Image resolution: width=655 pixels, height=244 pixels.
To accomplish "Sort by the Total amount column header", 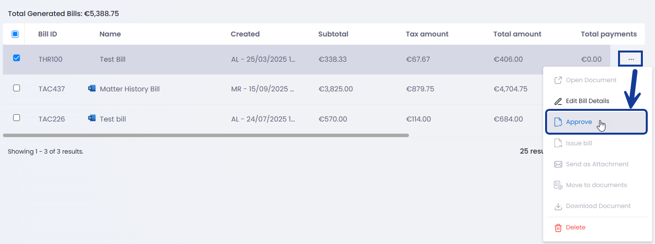I will [x=517, y=34].
